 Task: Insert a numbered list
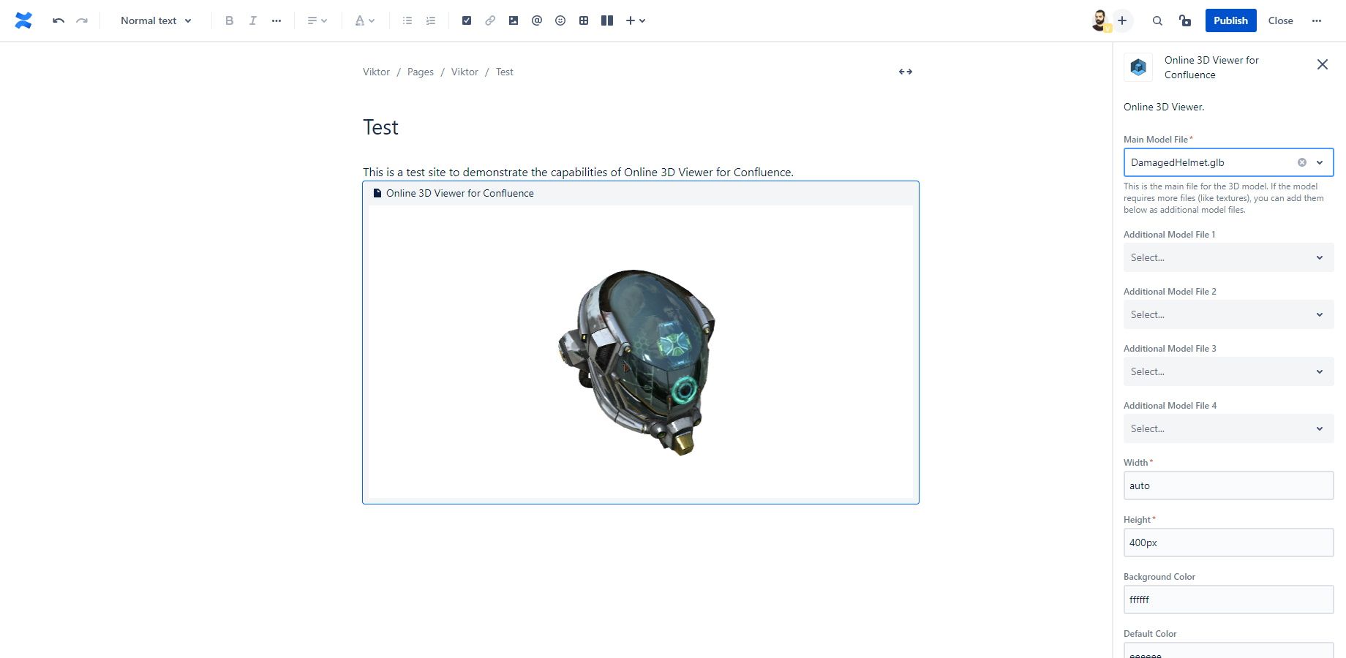click(431, 20)
